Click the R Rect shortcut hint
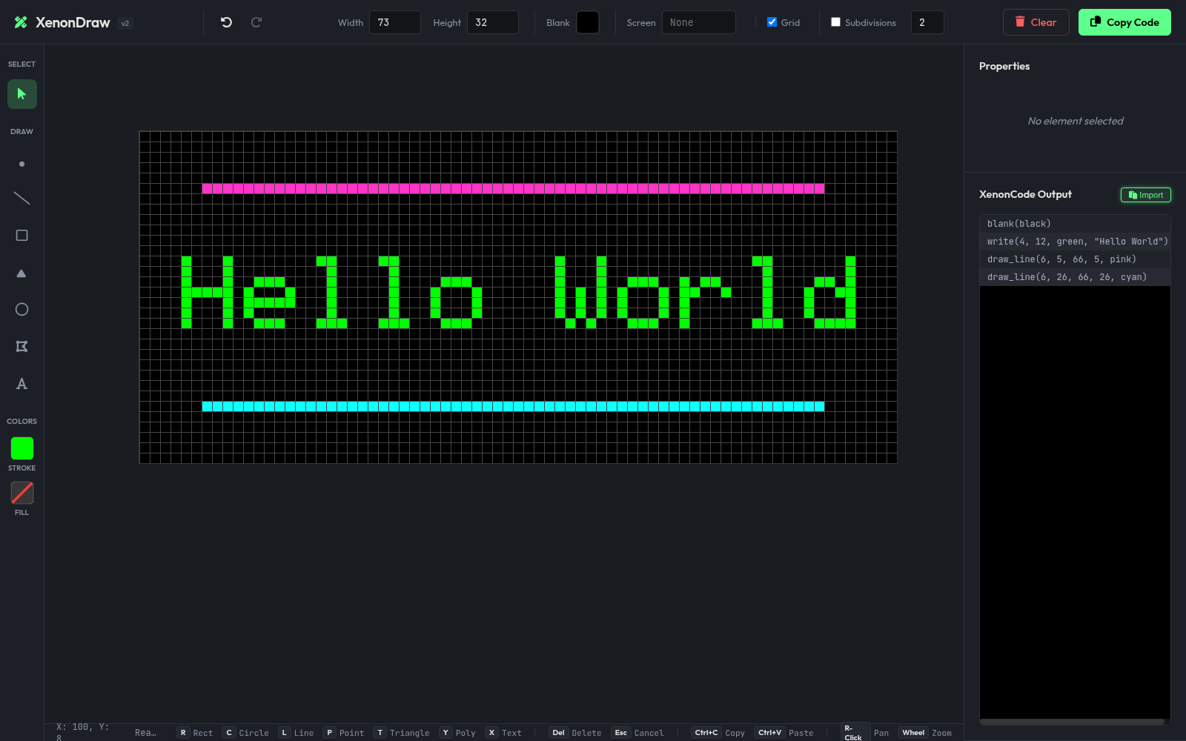 pyautogui.click(x=196, y=733)
